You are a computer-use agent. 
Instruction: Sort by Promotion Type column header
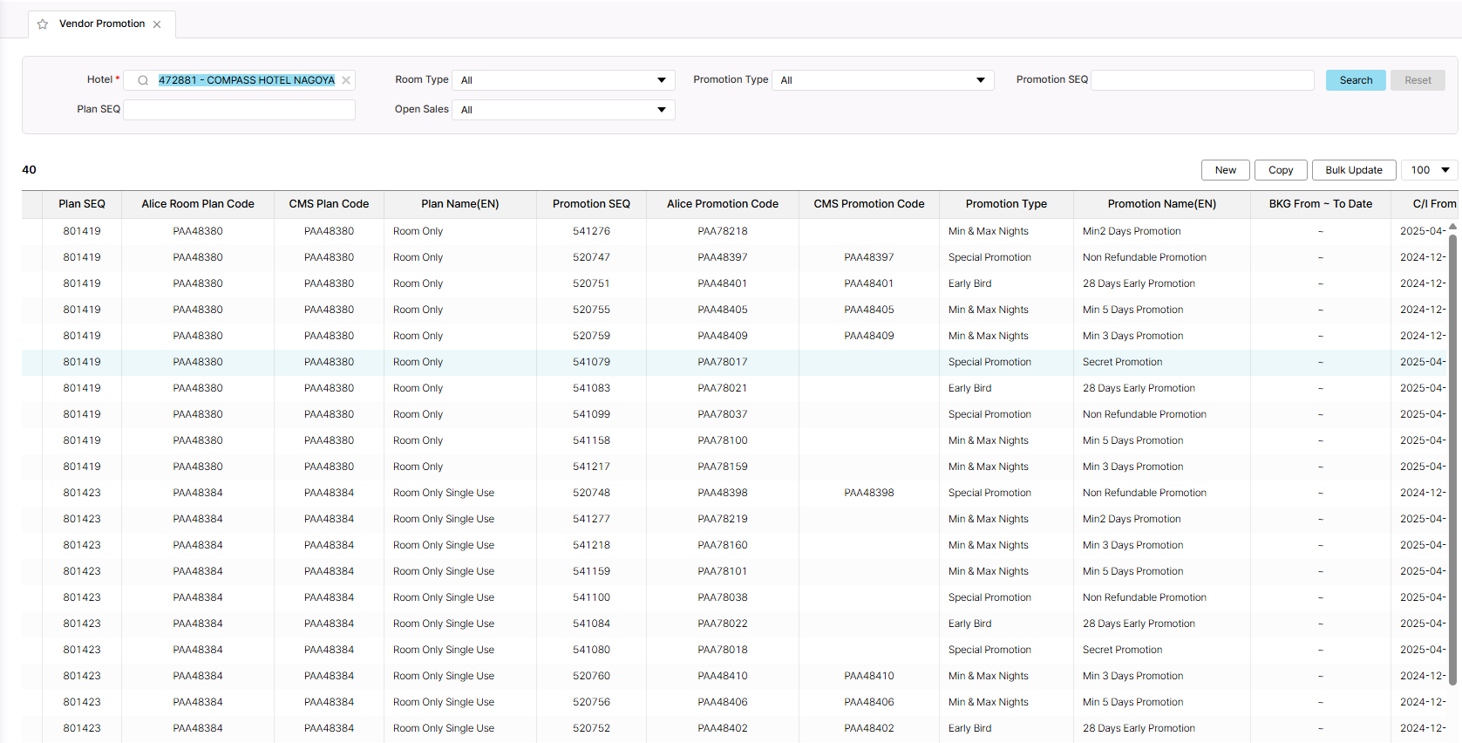click(1006, 204)
